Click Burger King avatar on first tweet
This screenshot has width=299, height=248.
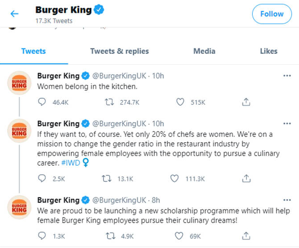click(x=20, y=83)
